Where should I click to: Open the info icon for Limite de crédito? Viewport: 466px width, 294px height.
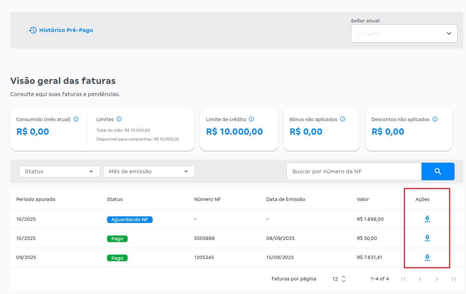[x=252, y=119]
